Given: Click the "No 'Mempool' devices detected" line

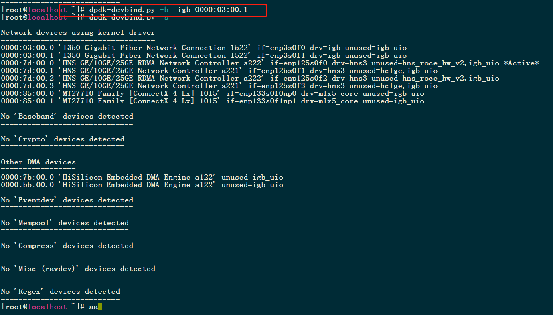Looking at the screenshot, I should [65, 223].
